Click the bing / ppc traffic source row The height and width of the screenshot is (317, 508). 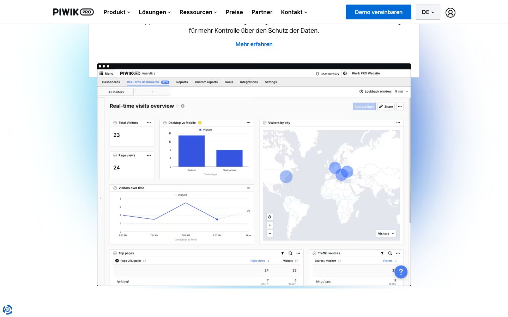click(356, 281)
